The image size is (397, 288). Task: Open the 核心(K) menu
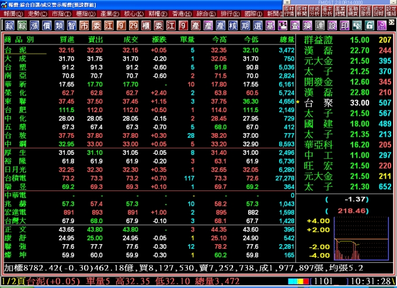[x=134, y=13]
